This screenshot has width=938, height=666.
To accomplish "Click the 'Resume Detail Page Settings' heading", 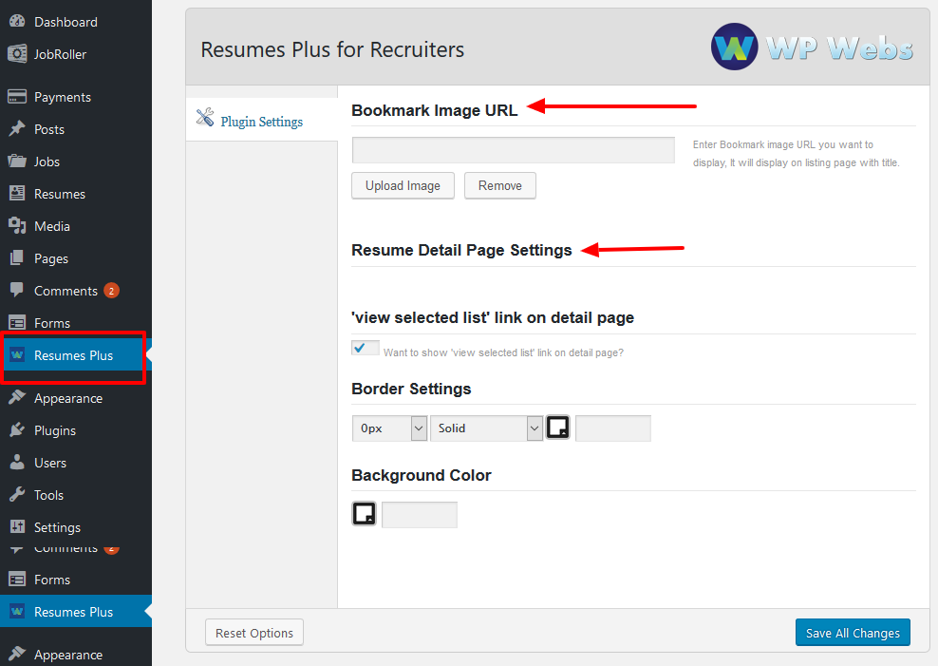I will pyautogui.click(x=461, y=250).
